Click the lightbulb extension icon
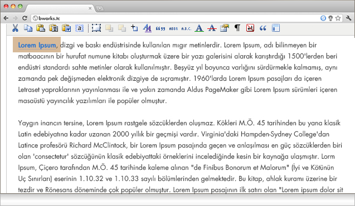 pyautogui.click(x=330, y=18)
